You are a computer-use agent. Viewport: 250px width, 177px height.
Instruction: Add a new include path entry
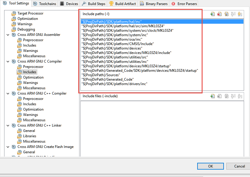[213, 14]
